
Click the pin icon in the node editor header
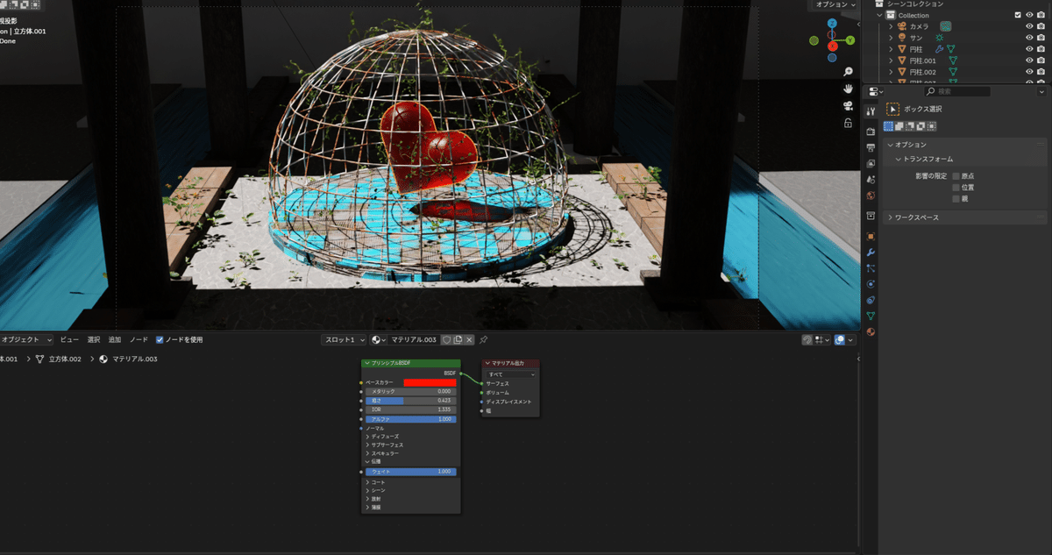click(483, 339)
